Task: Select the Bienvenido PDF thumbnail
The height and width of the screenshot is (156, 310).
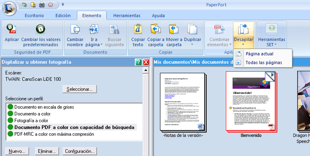Action: (x=251, y=101)
